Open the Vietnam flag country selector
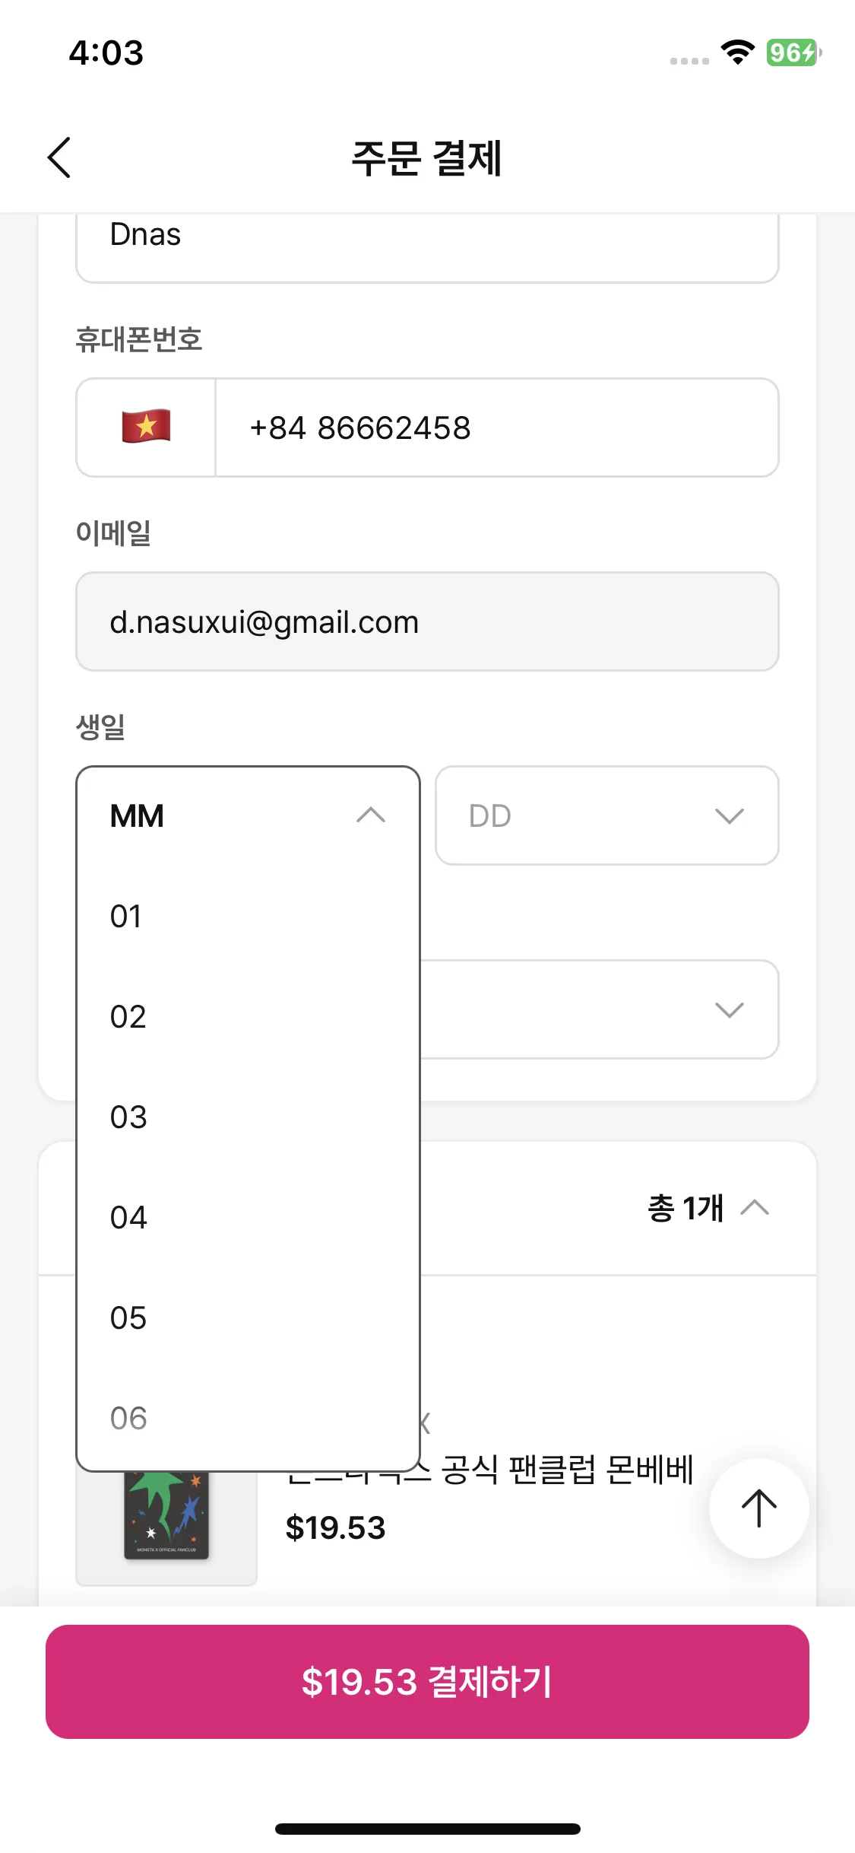855x1853 pixels. 146,427
